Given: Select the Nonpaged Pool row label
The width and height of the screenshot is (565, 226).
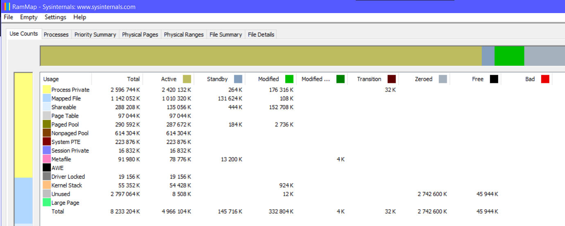Looking at the screenshot, I should click(70, 133).
